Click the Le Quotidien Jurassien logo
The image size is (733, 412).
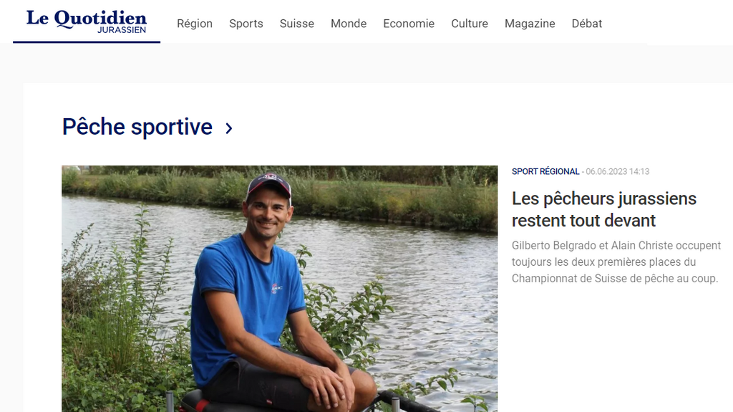pyautogui.click(x=87, y=21)
